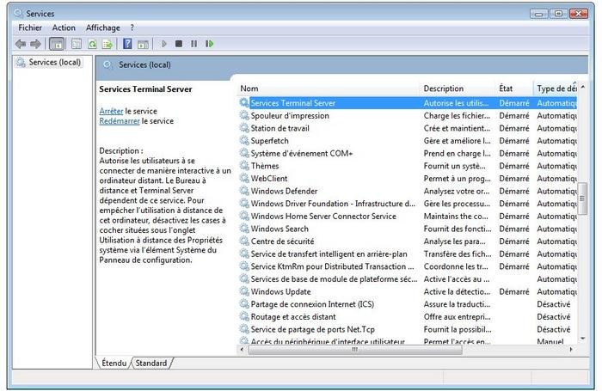
Task: Click the Refresh toolbar icon
Action: pyautogui.click(x=92, y=44)
